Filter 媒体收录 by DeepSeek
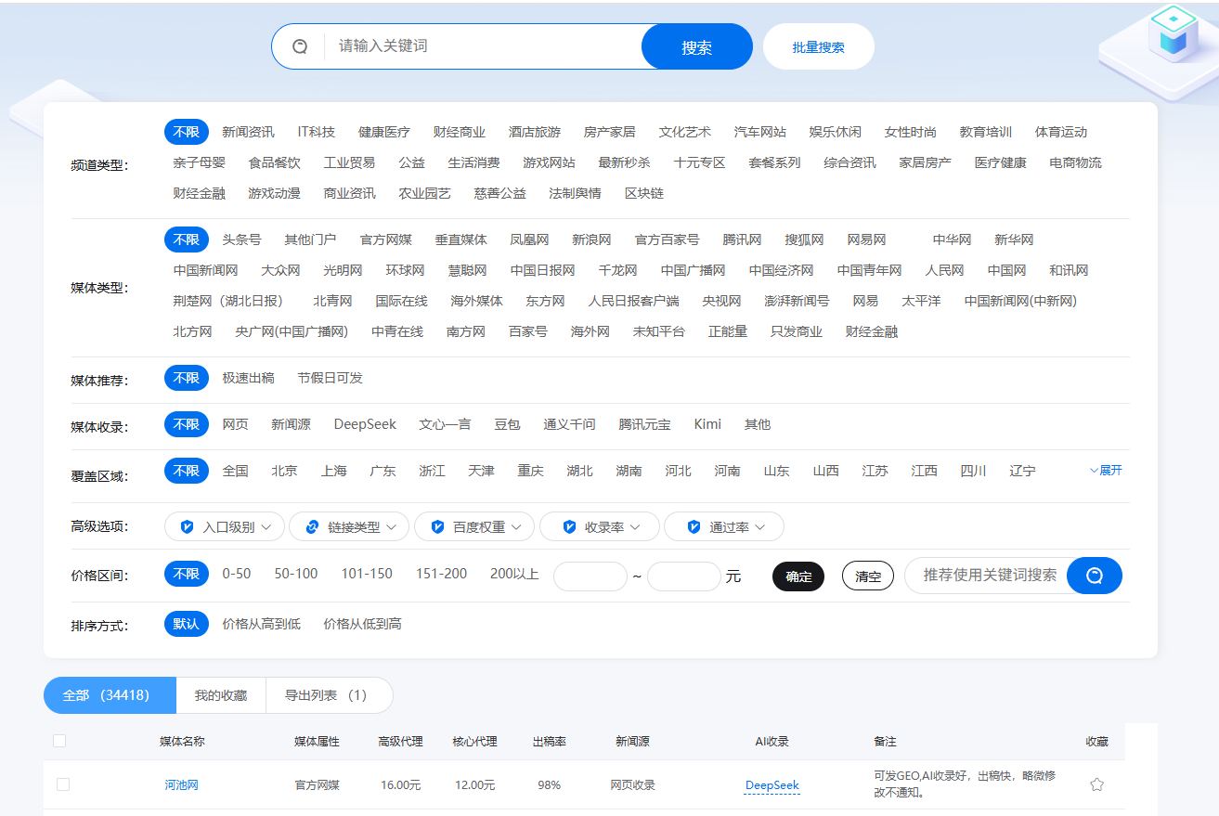Screen dimensions: 1219x816 pos(365,424)
